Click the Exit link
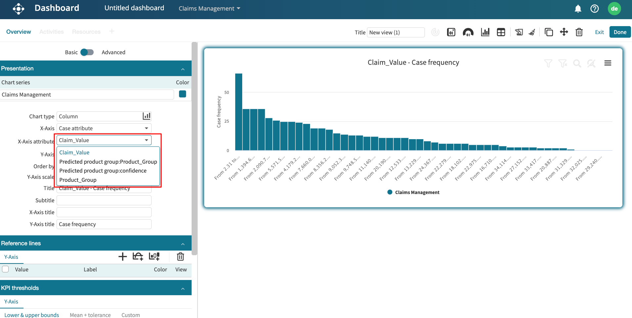The image size is (632, 318). 599,32
